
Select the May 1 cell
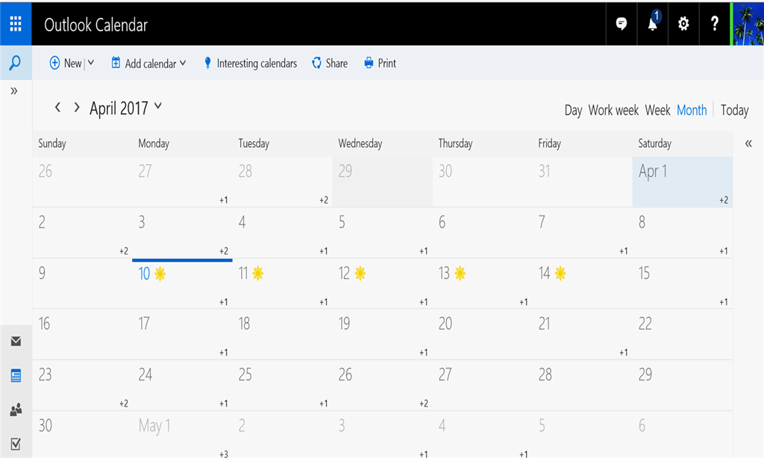[182, 434]
